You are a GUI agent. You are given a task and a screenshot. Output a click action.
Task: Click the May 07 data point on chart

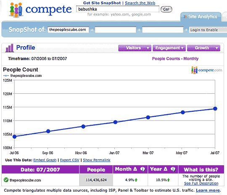183,112
